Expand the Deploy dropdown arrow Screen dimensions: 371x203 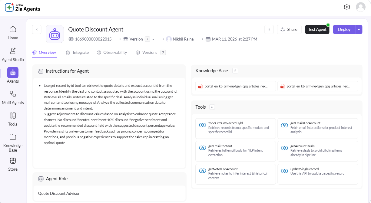coord(359,29)
